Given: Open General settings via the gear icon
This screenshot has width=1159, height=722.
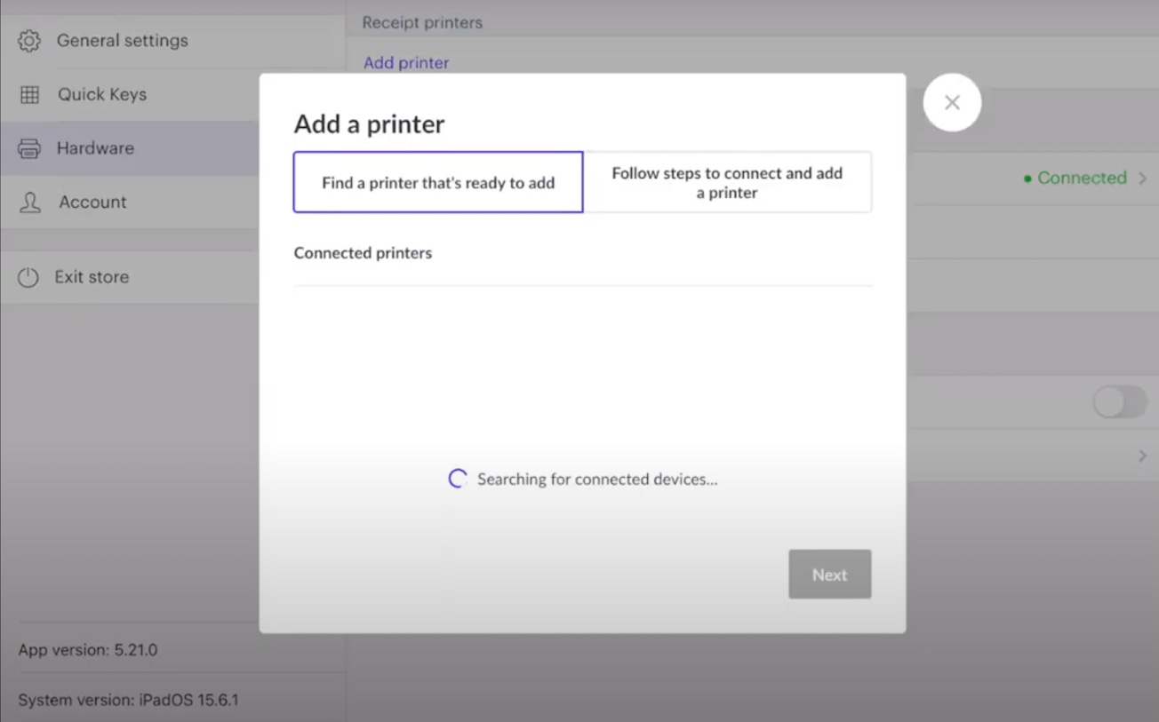Looking at the screenshot, I should 29,40.
